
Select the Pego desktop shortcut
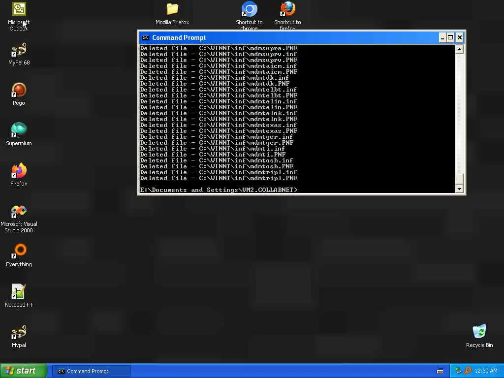coord(19,94)
